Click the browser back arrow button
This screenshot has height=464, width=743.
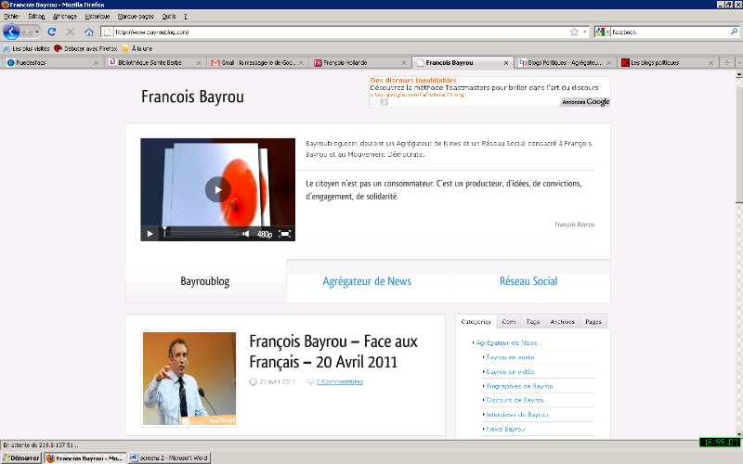(x=12, y=32)
